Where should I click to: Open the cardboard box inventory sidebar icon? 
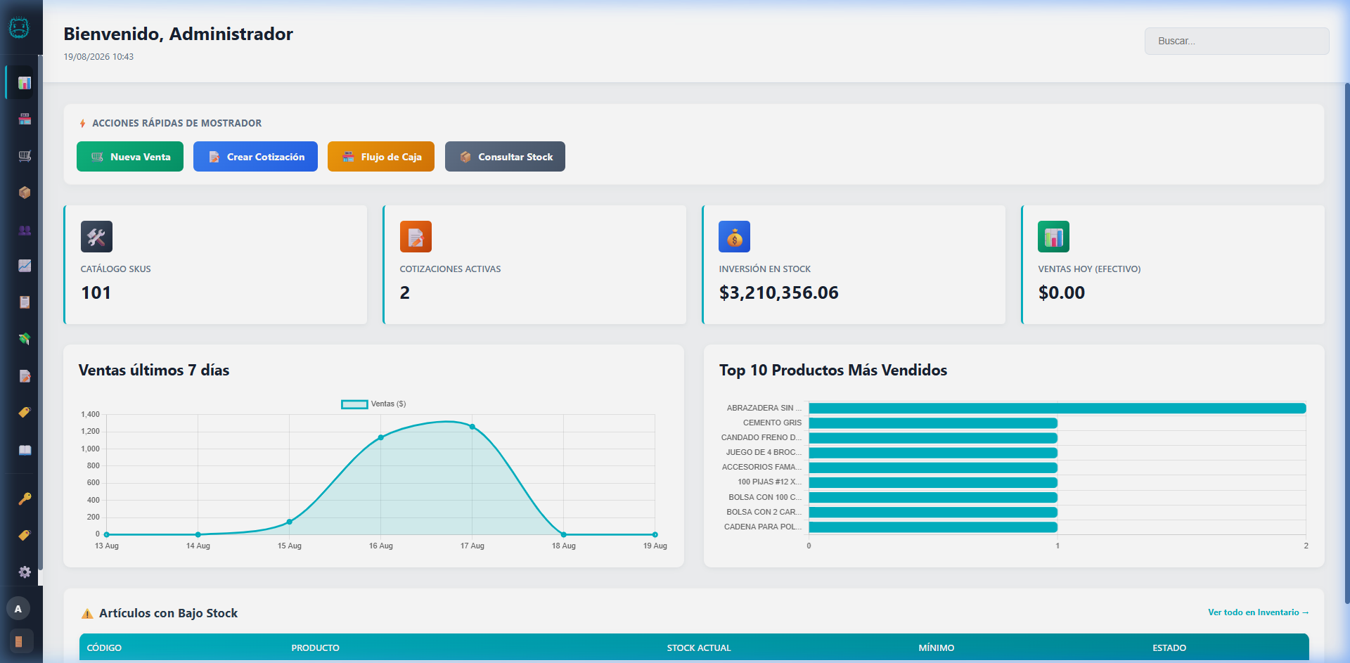point(25,193)
